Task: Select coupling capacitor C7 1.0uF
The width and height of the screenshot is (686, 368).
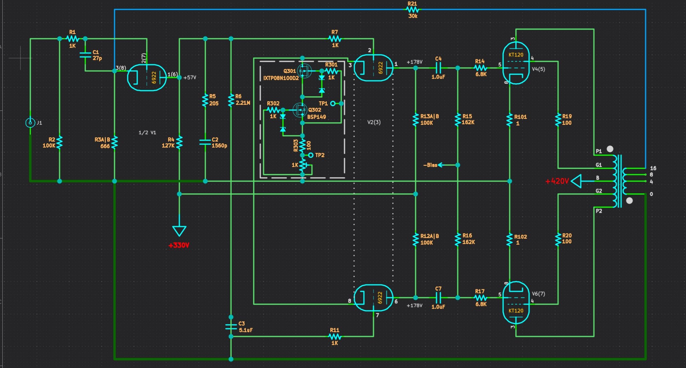Action: pos(438,298)
